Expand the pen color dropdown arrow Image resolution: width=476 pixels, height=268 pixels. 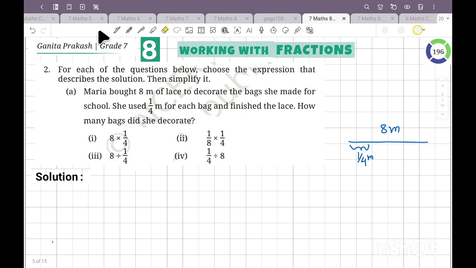click(424, 30)
